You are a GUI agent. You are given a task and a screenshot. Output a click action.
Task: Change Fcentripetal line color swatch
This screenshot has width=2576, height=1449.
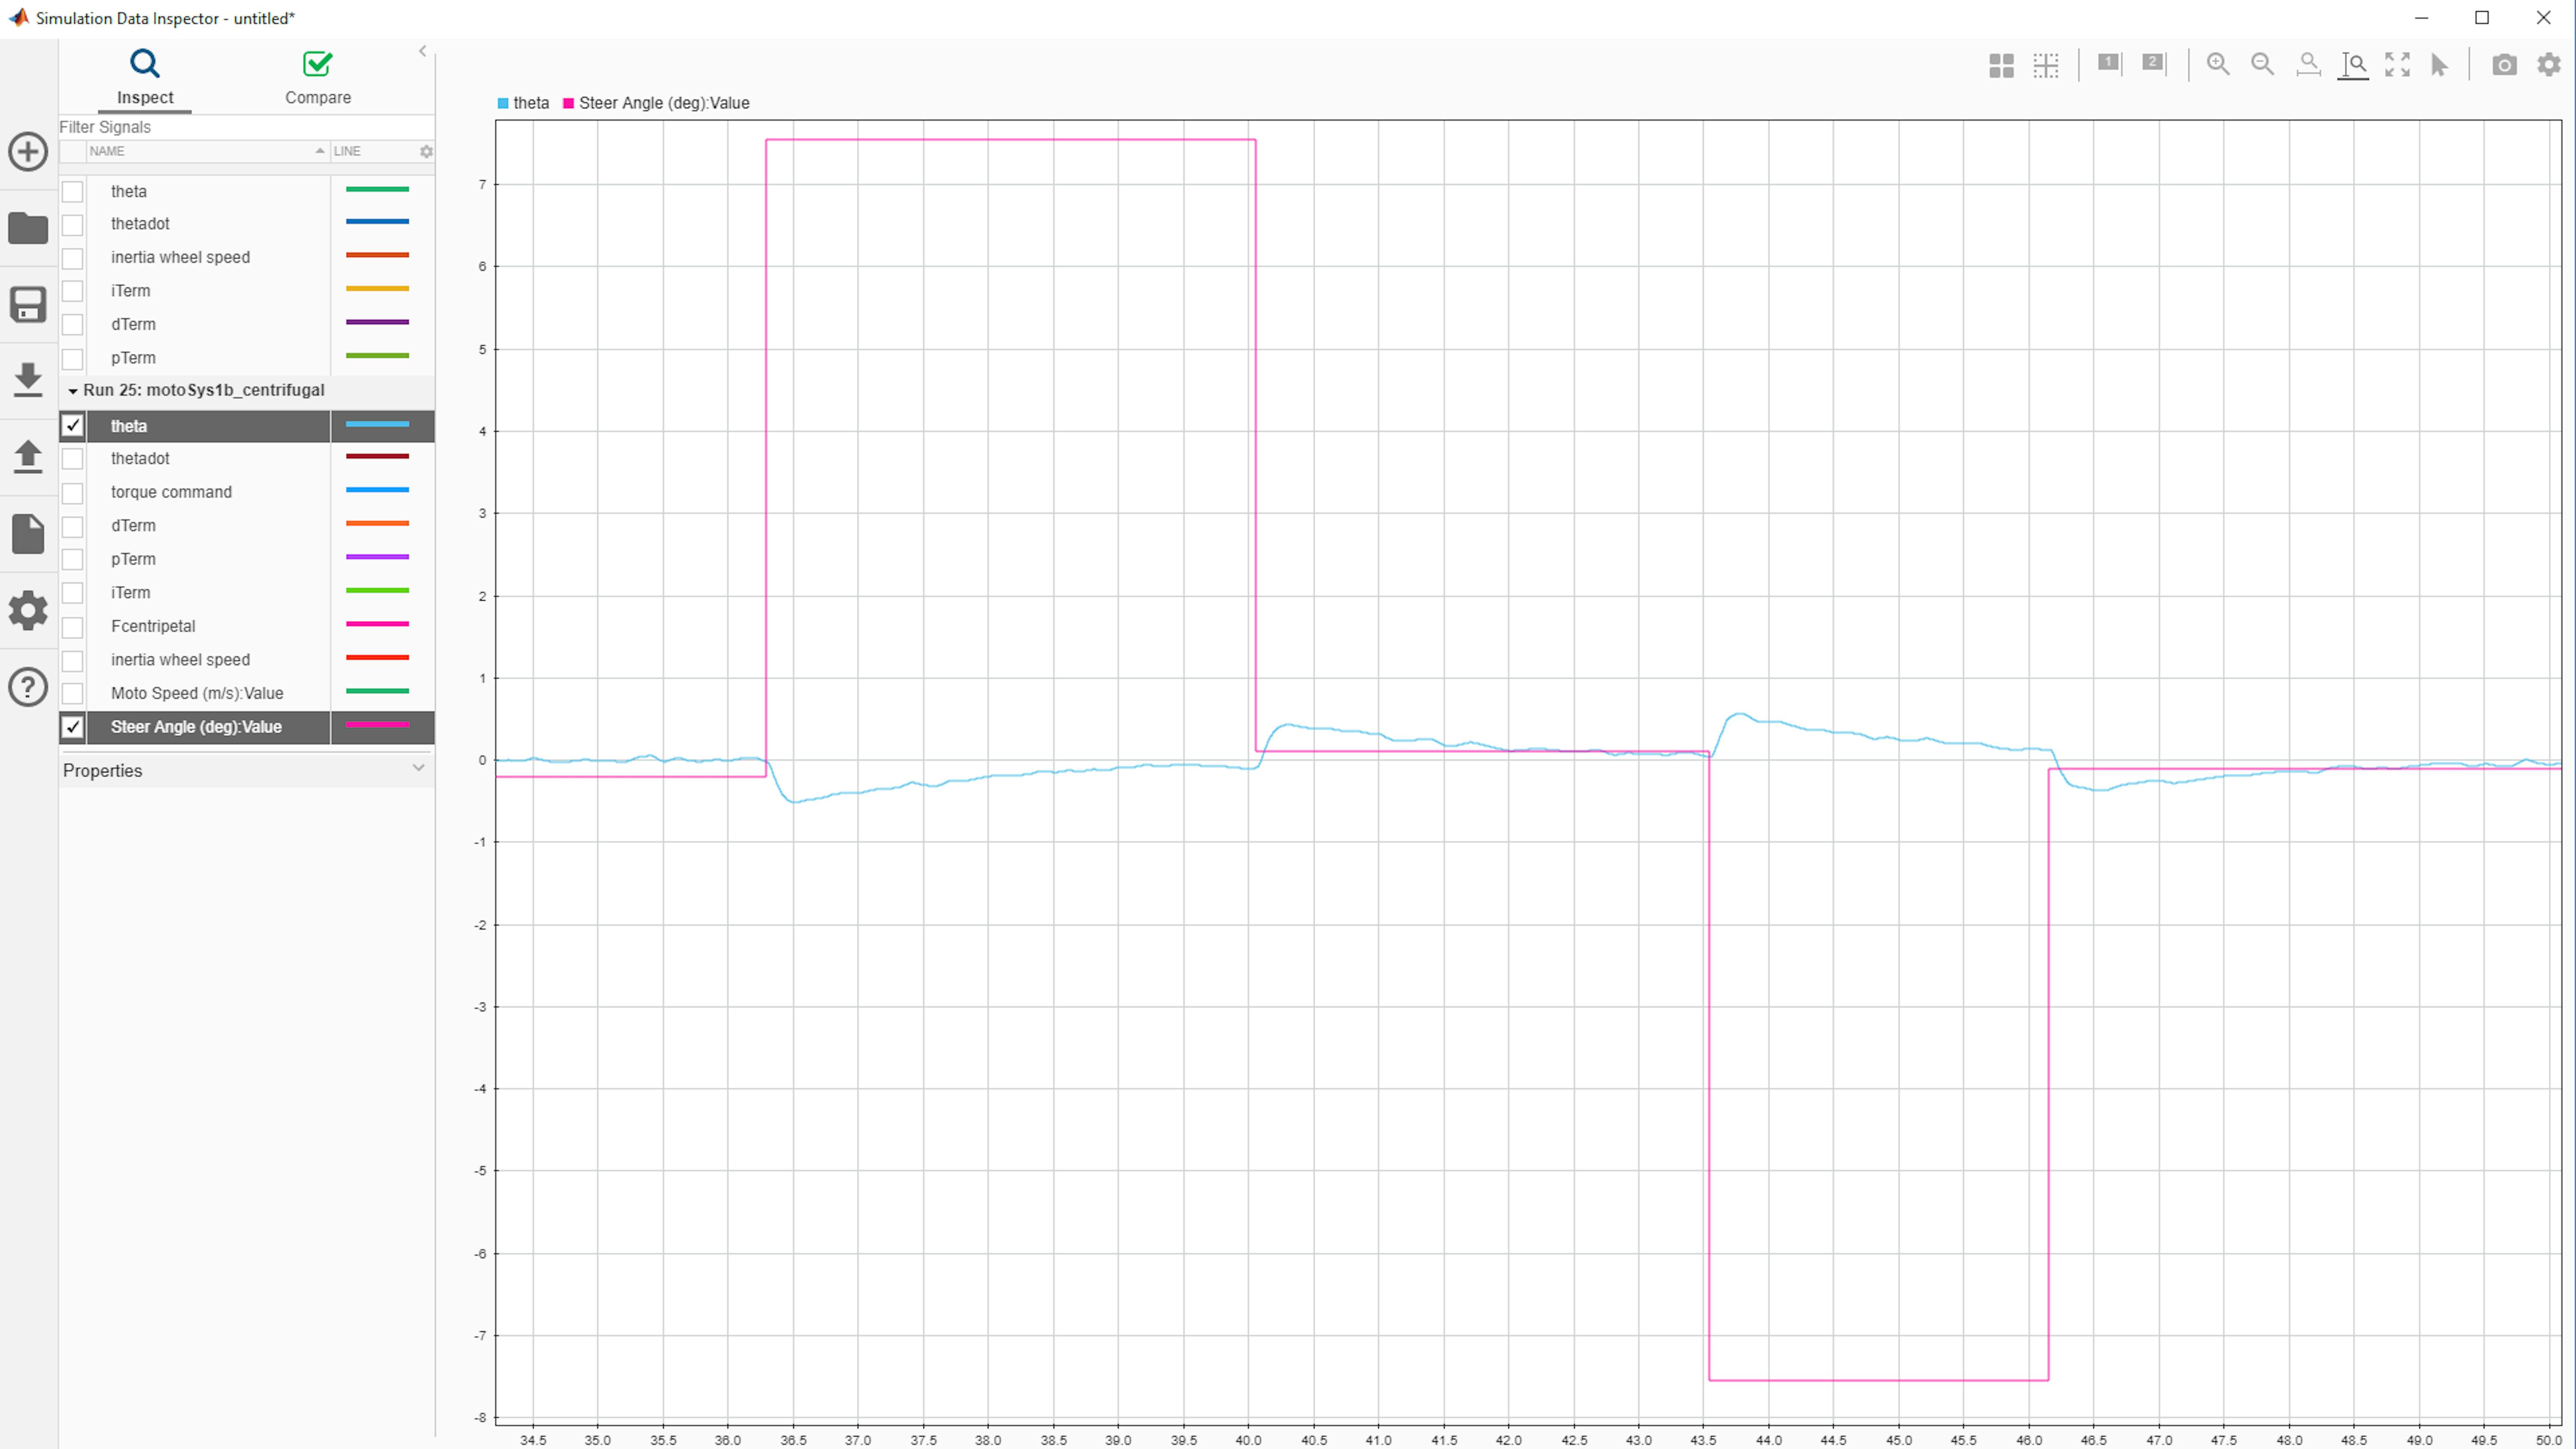point(377,624)
